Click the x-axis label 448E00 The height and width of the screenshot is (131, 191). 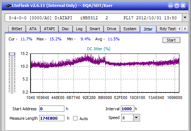pos(58,98)
